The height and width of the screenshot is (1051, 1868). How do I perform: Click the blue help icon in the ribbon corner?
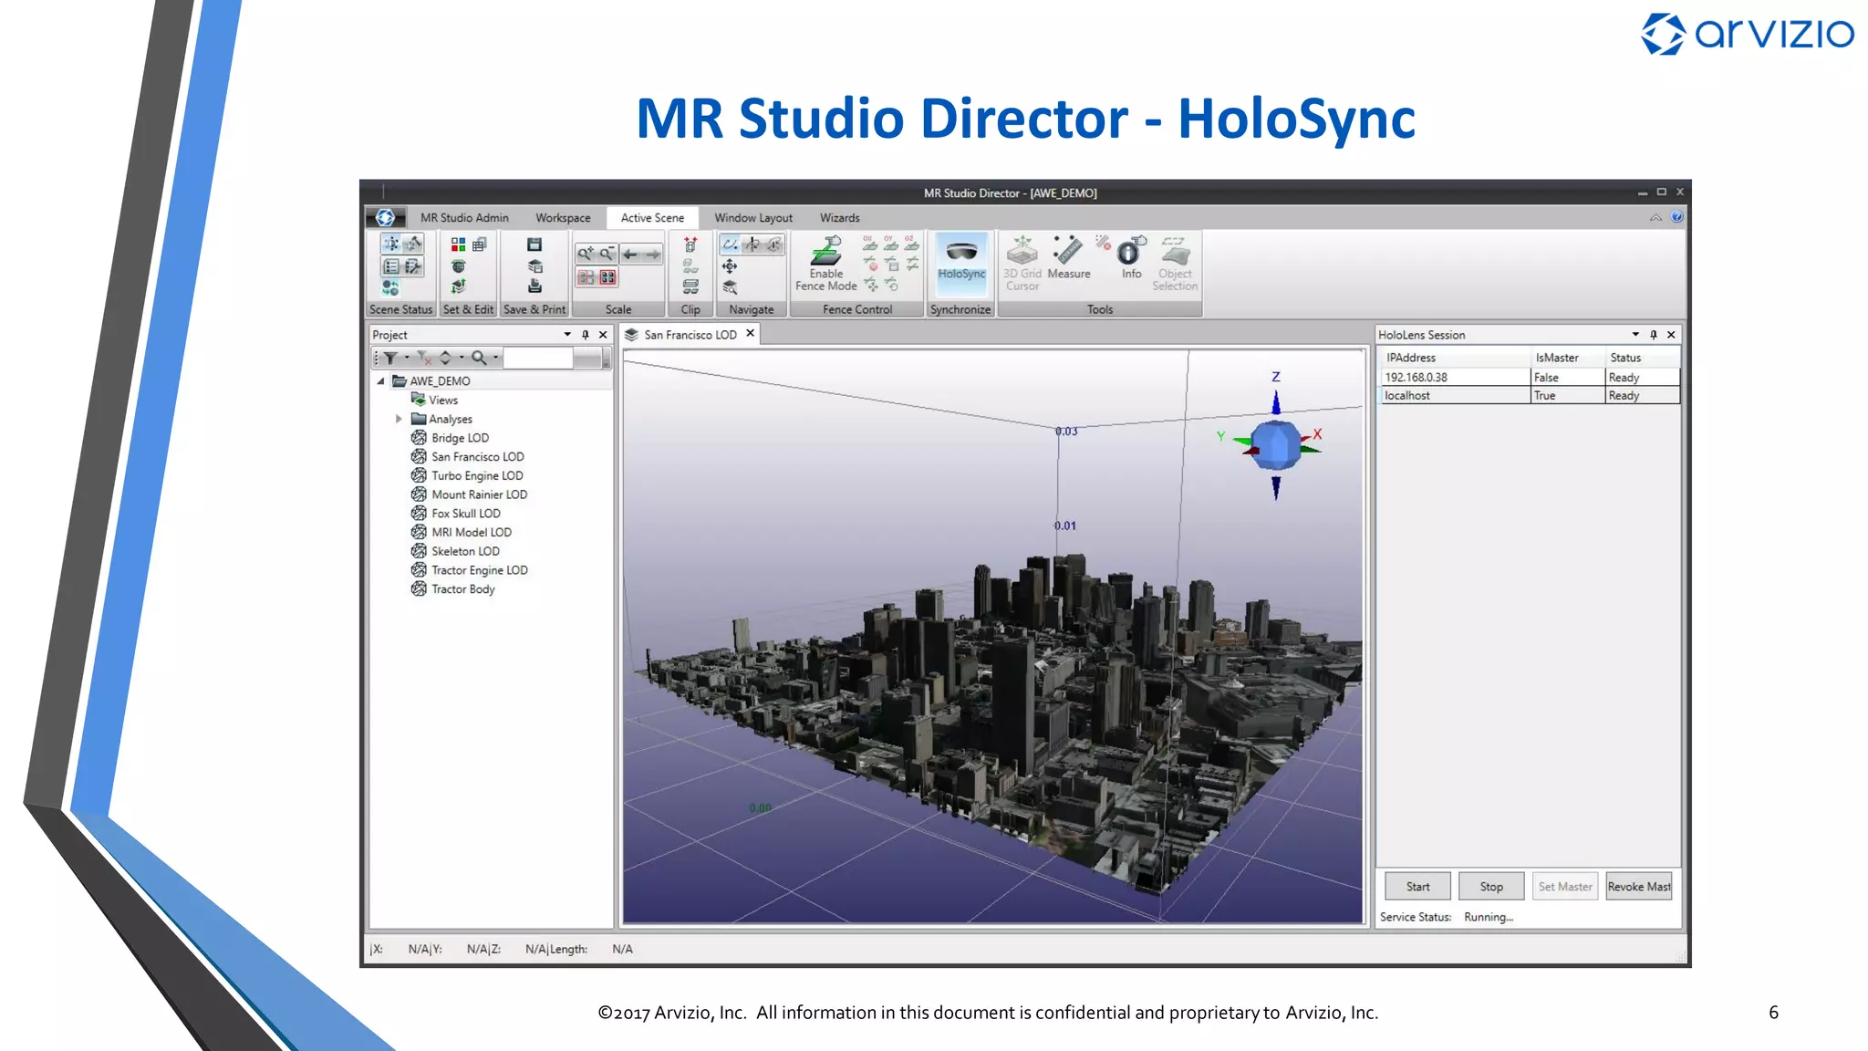[1676, 217]
